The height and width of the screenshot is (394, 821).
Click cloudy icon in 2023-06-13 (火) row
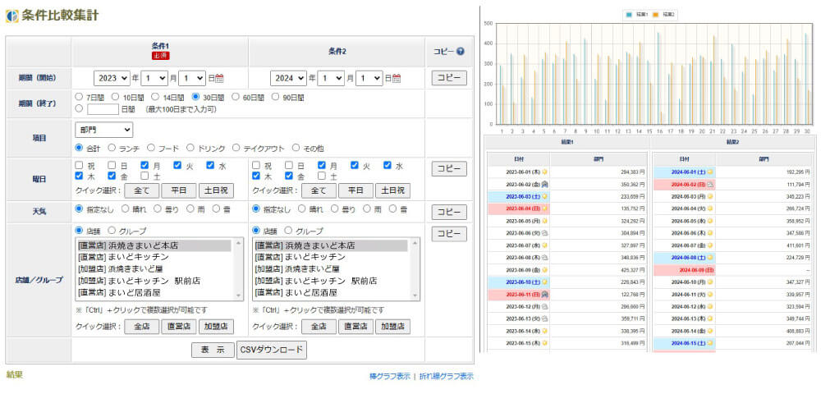coord(544,318)
